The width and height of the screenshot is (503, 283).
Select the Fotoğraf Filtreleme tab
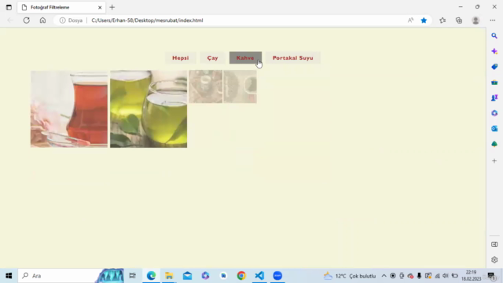pos(61,7)
